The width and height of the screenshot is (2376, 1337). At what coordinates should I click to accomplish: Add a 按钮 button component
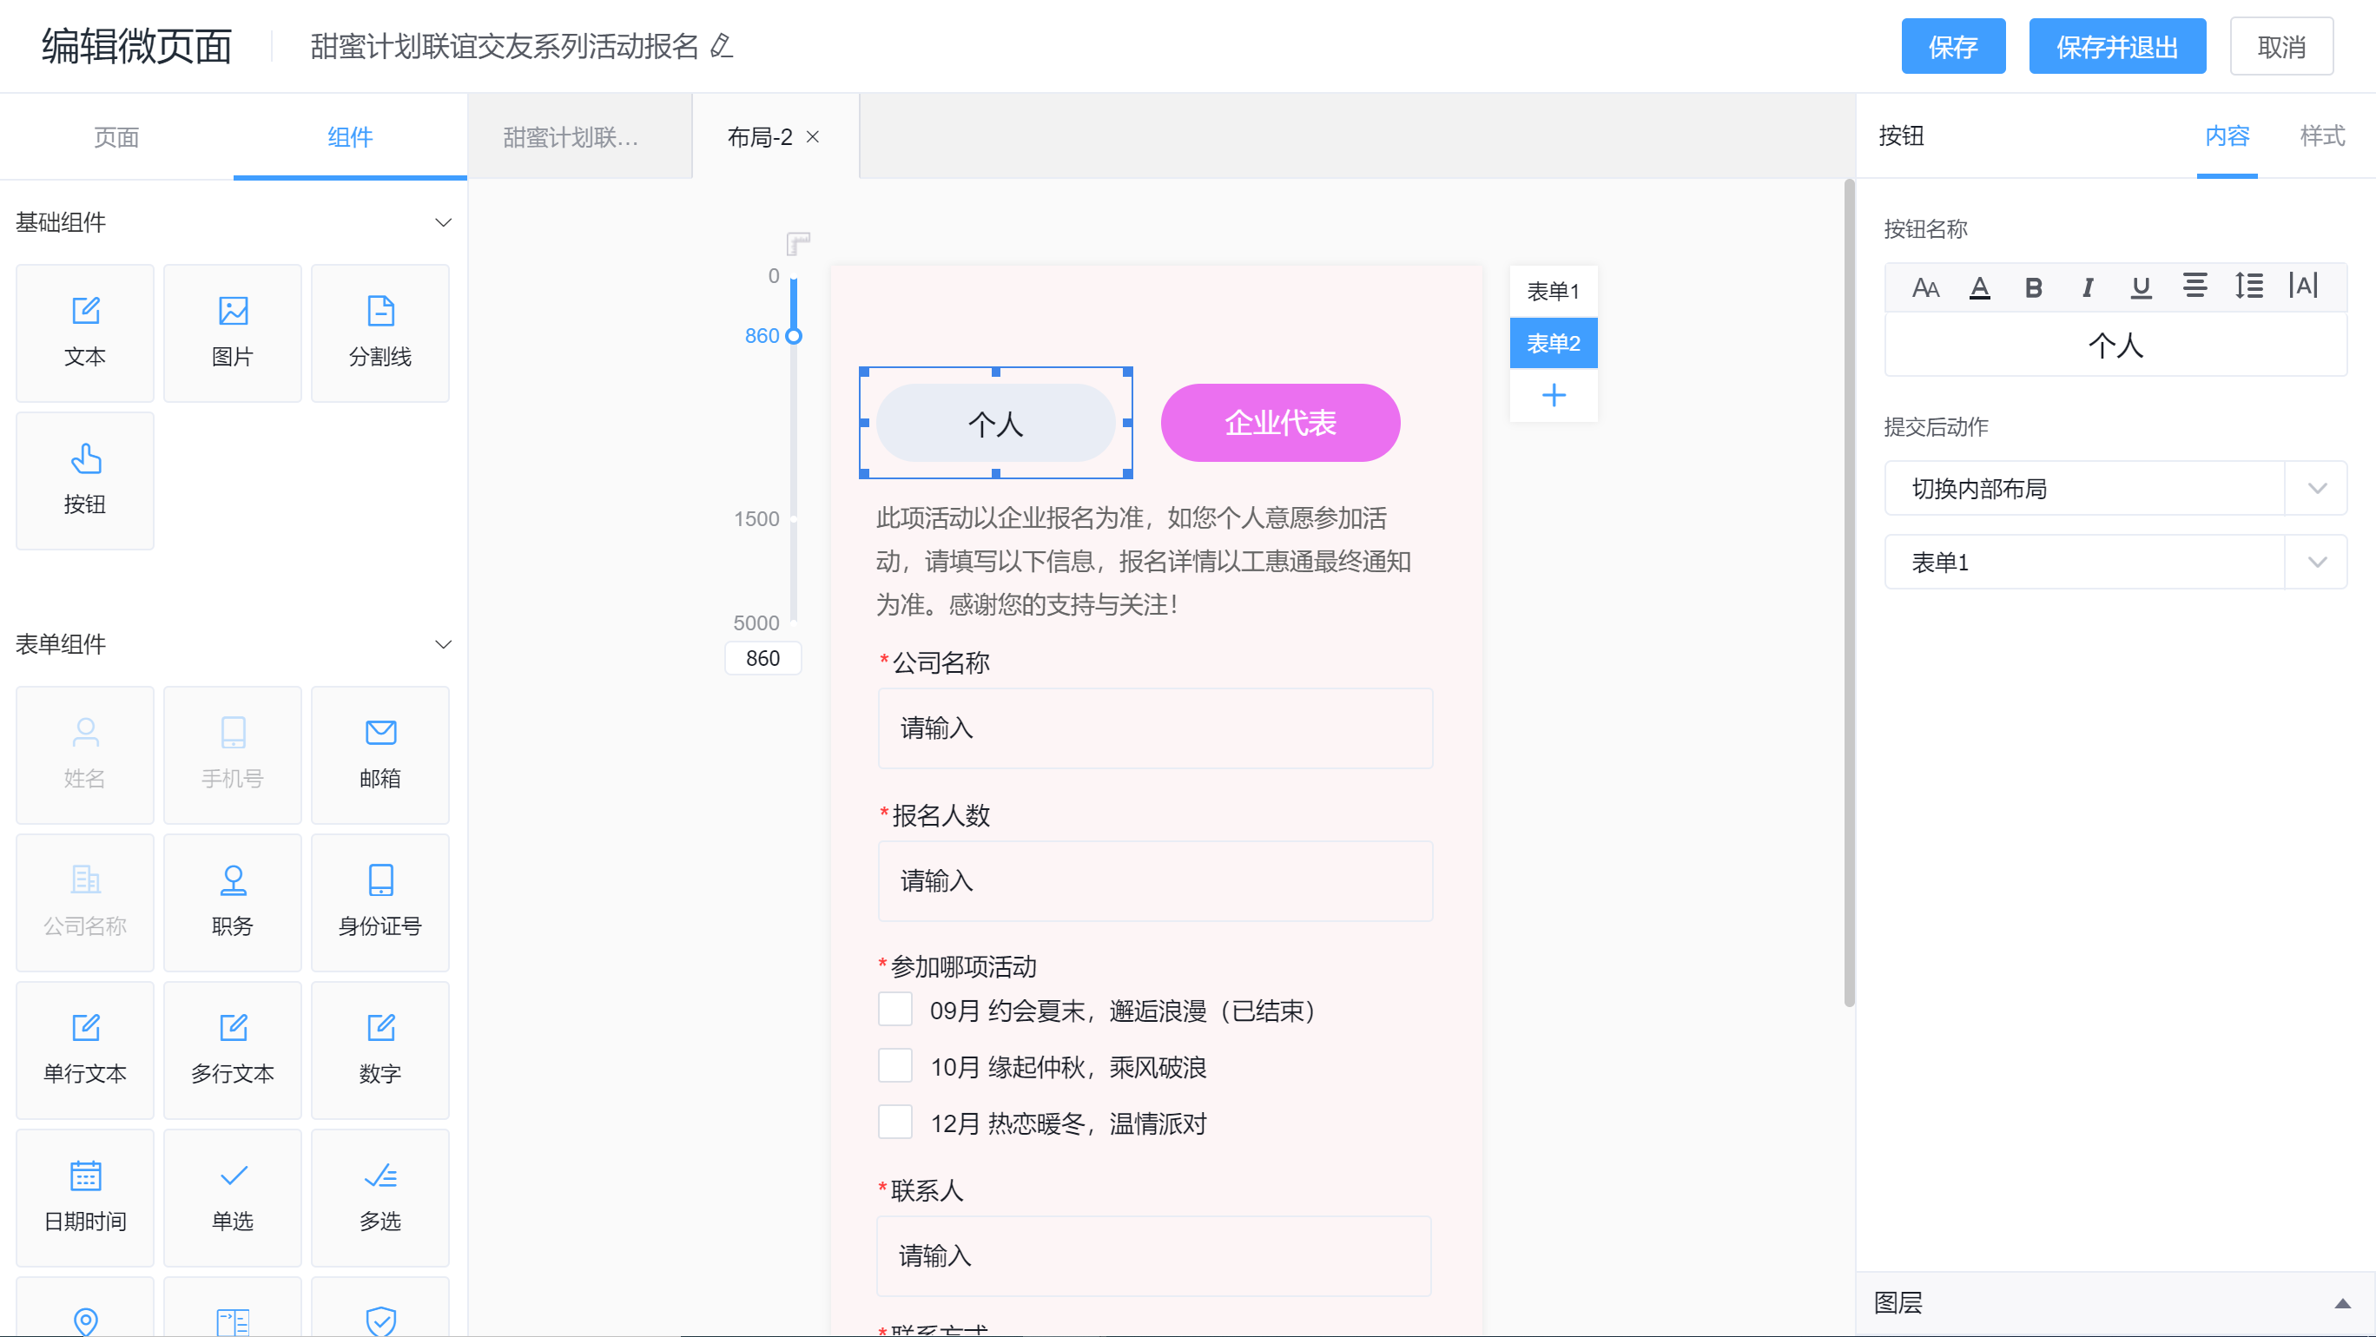(85, 480)
